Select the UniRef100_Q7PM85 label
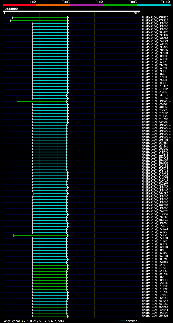 [x=155, y=89]
